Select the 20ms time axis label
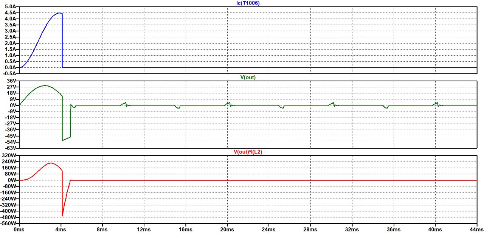 click(227, 229)
